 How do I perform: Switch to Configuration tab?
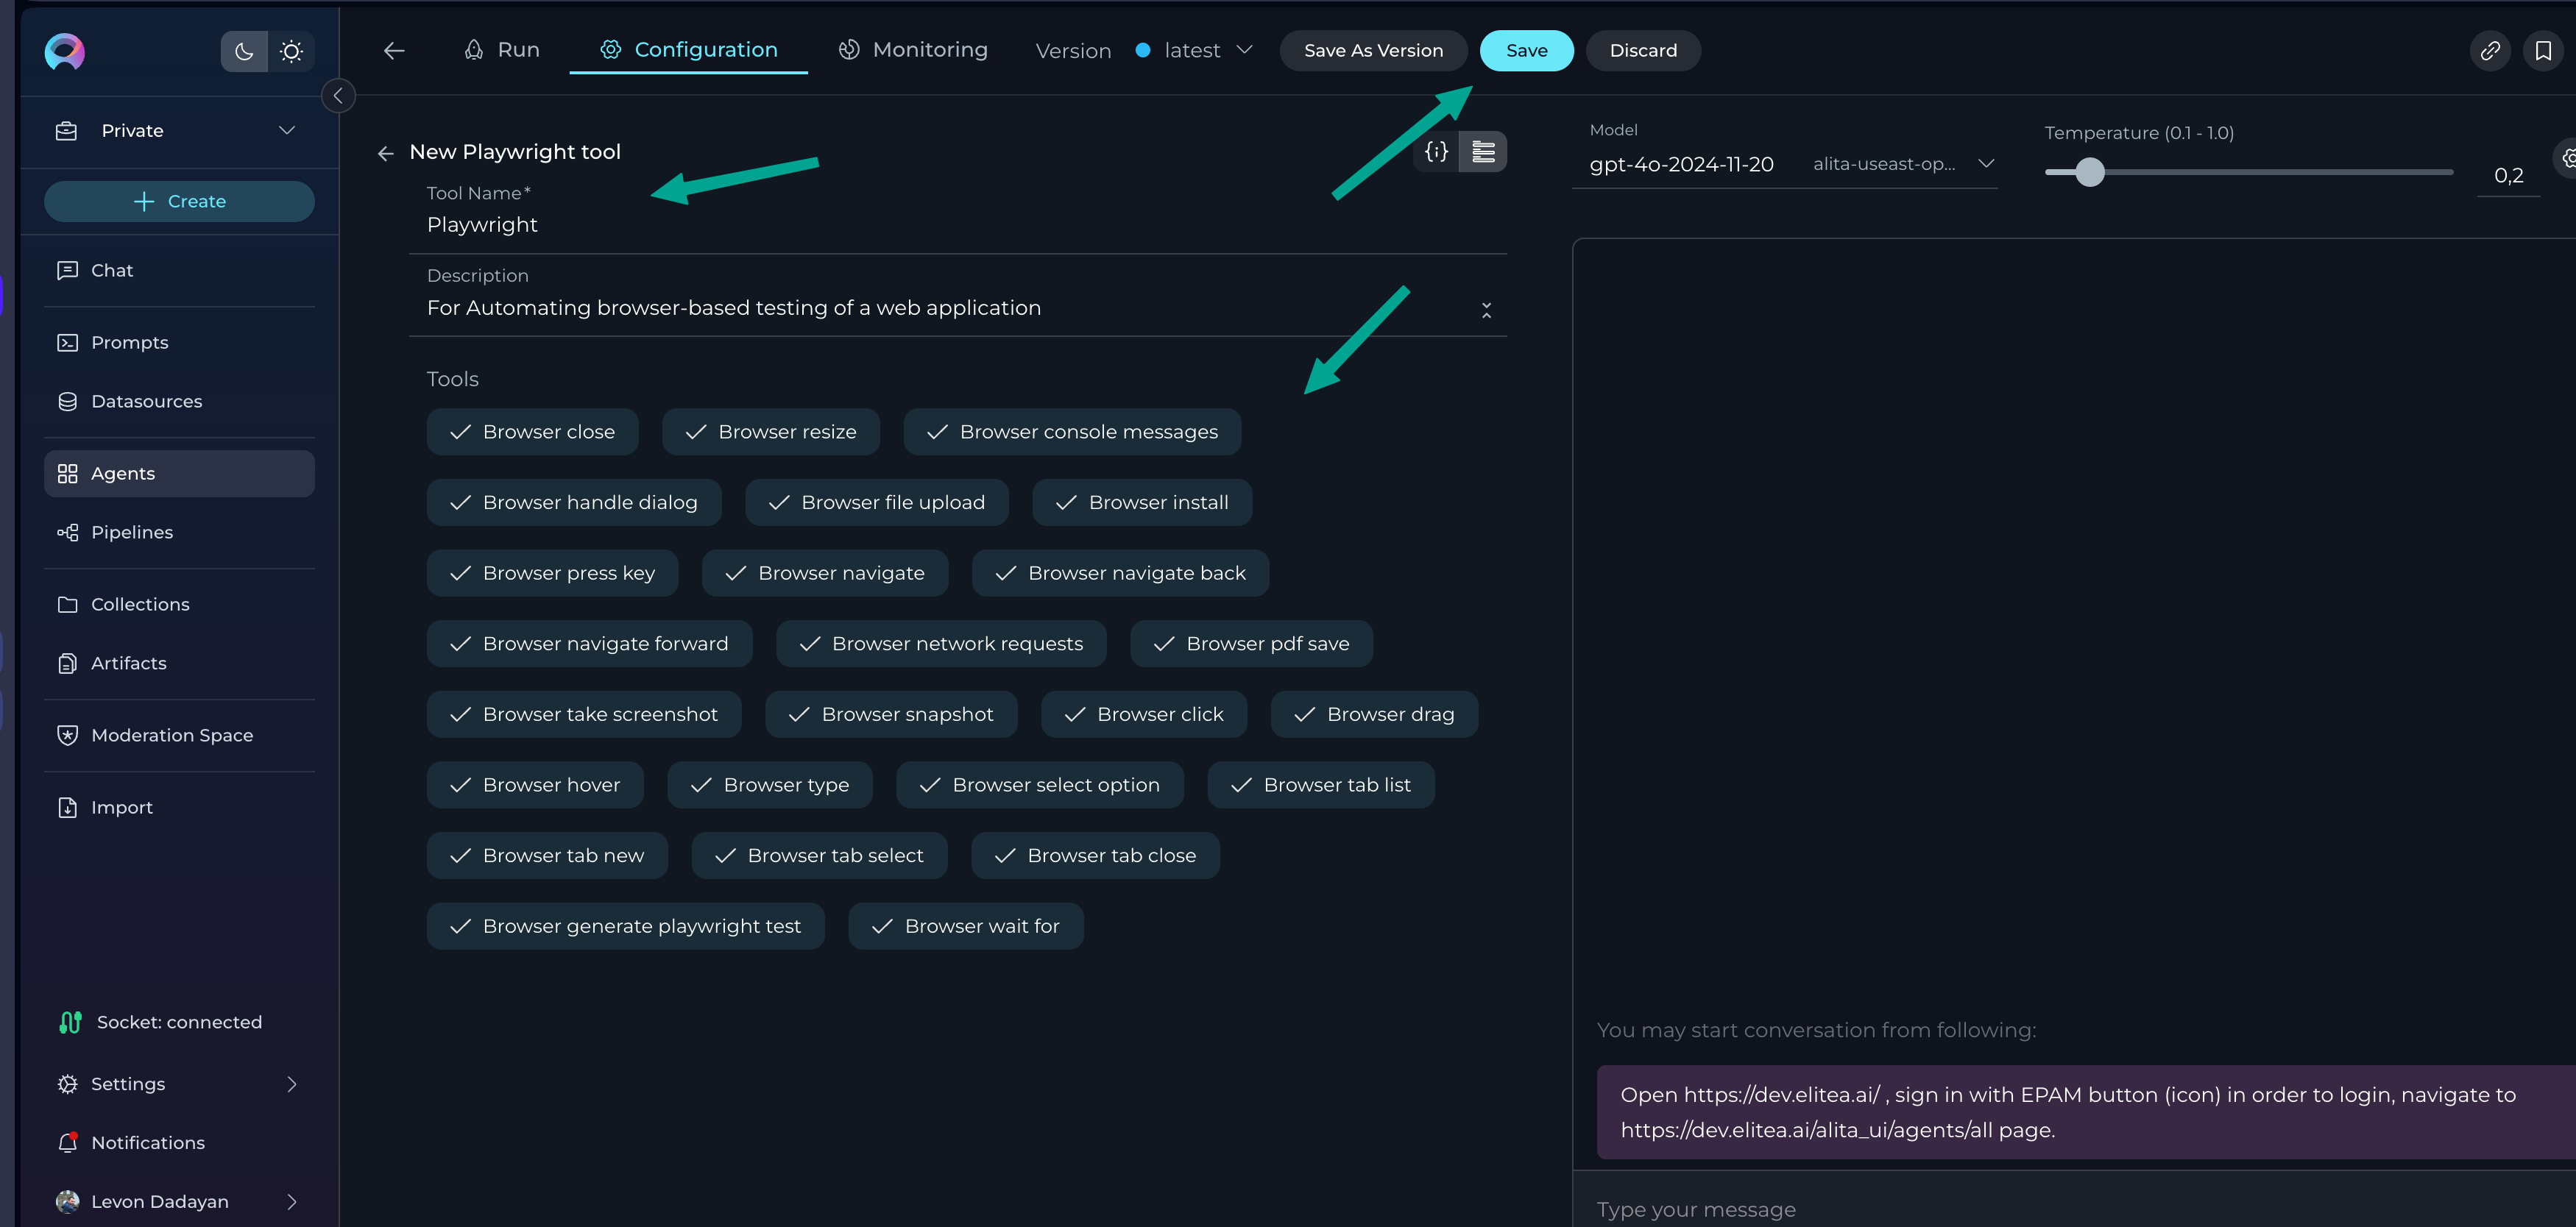click(x=688, y=50)
